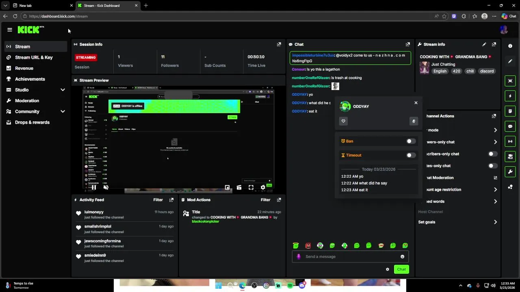Click the green Chat send button

pos(401,269)
